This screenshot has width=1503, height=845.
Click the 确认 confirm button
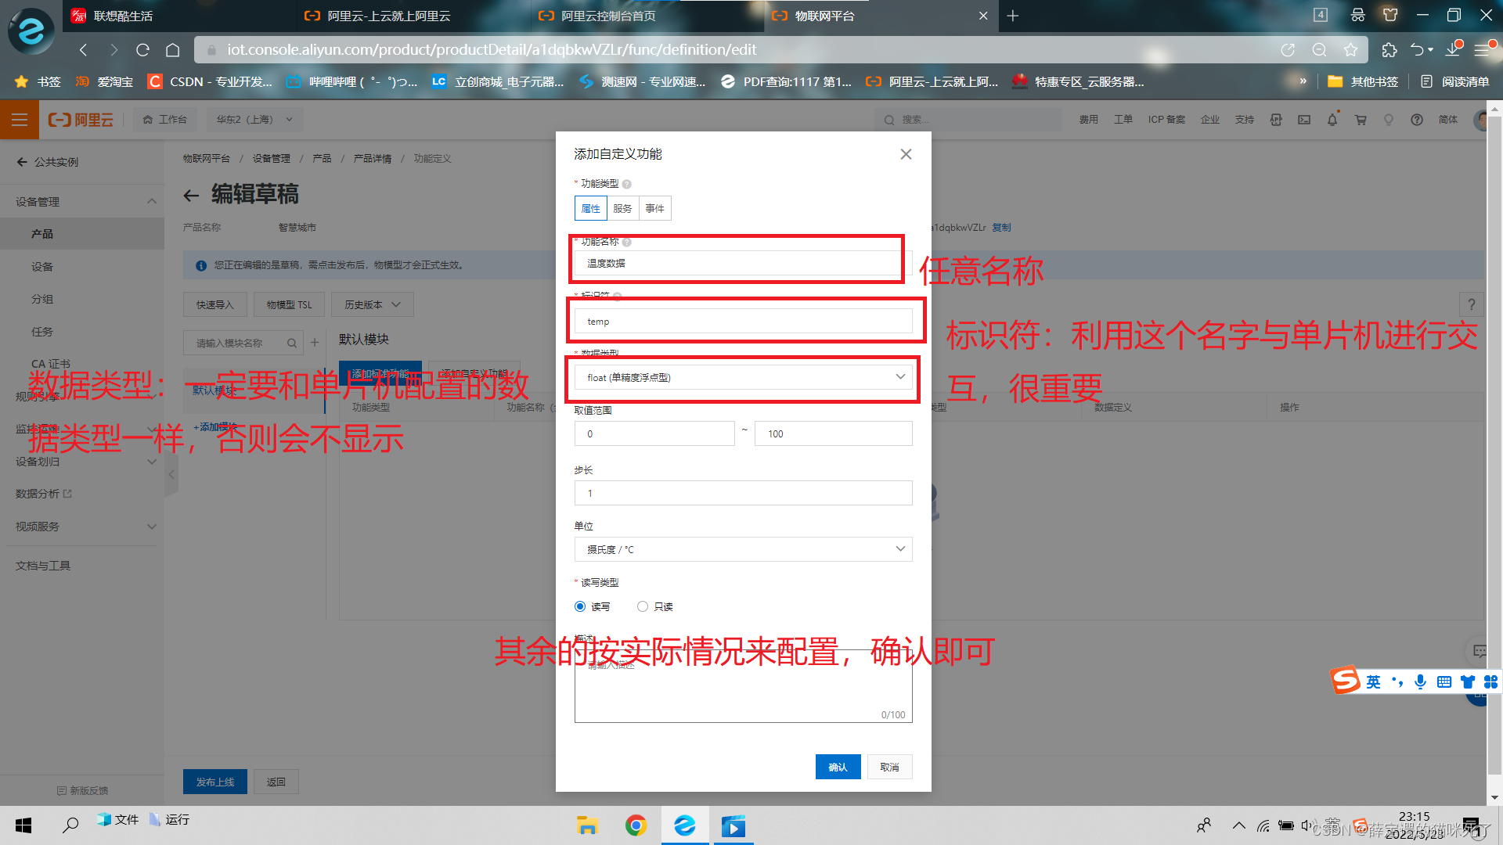(x=838, y=767)
